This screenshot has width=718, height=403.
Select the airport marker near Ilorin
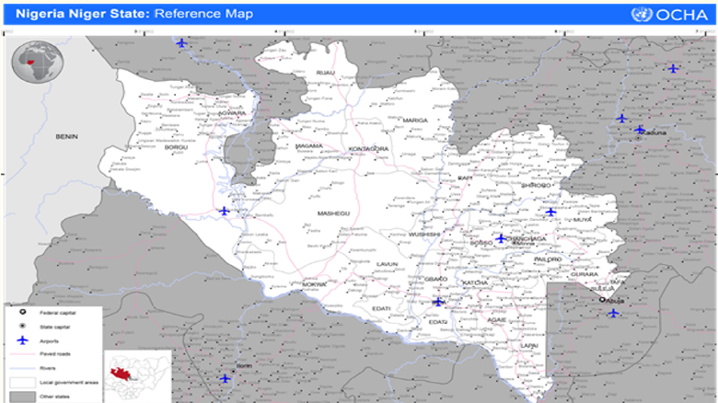tap(225, 378)
